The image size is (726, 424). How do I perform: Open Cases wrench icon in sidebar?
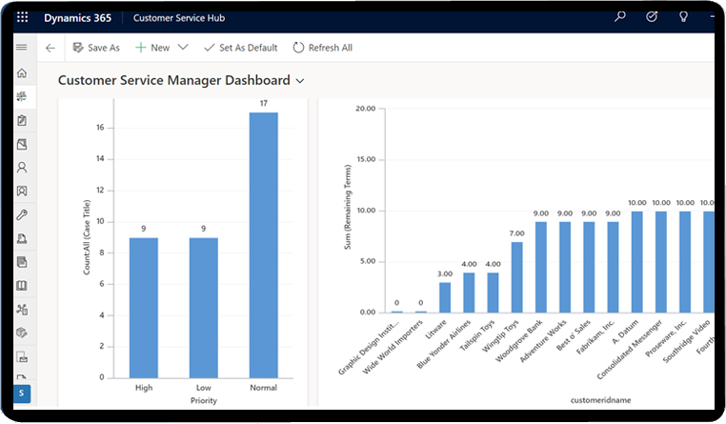click(x=22, y=214)
